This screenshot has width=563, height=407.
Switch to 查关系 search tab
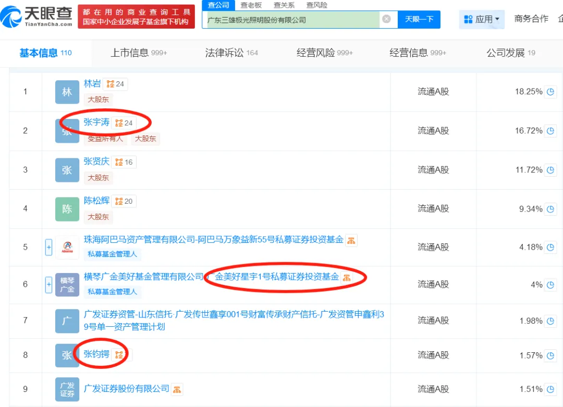pos(284,5)
